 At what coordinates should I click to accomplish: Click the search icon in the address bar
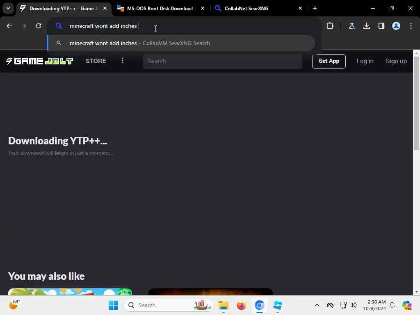[59, 26]
